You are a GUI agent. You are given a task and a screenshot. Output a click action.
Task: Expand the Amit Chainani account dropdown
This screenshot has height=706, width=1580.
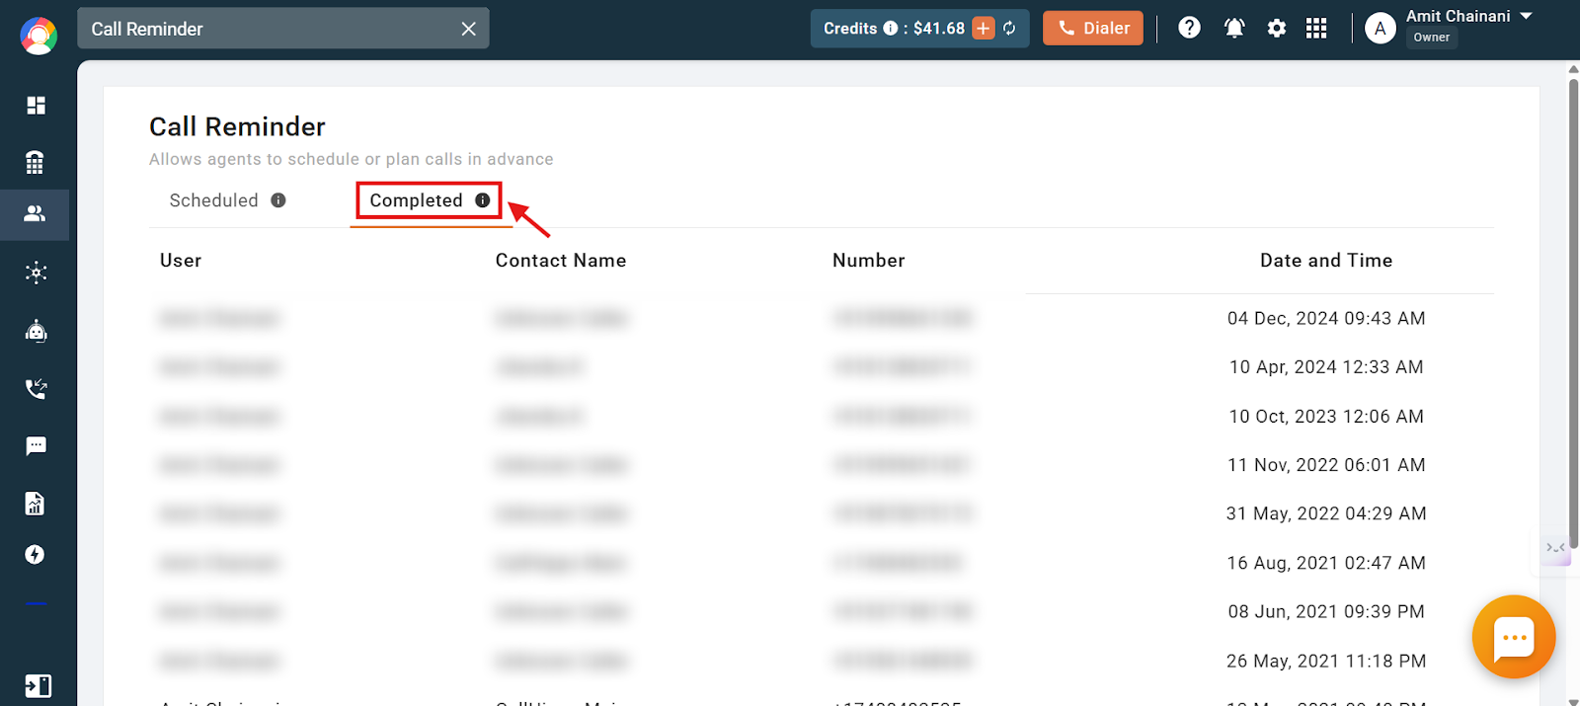click(1526, 16)
